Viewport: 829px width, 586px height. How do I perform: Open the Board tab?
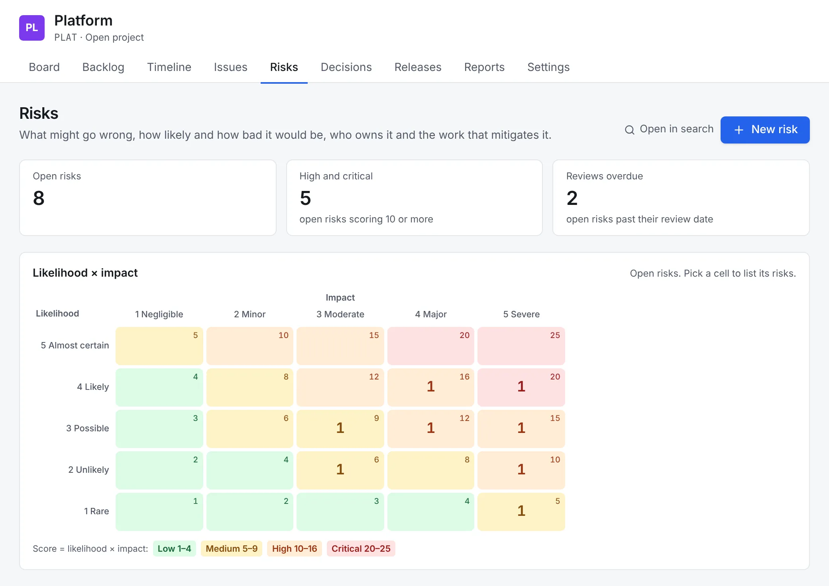pos(44,67)
